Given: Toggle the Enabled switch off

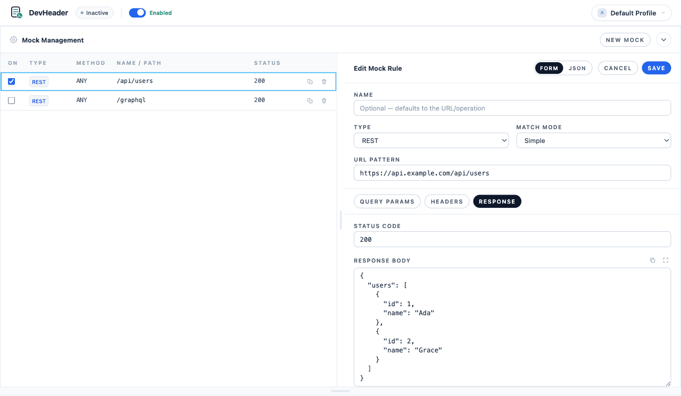Looking at the screenshot, I should (x=137, y=13).
